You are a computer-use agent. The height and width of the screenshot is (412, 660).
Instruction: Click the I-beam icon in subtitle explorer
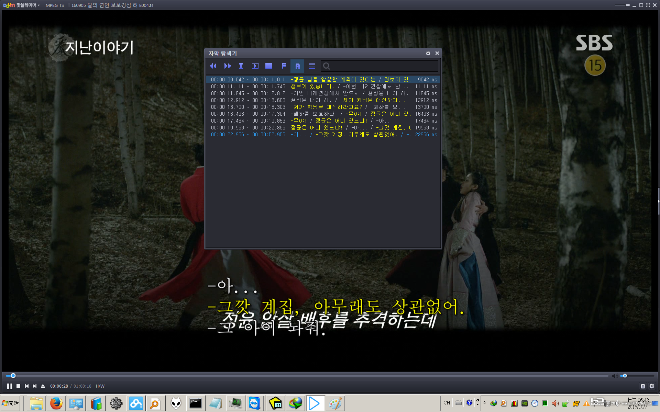[x=241, y=66]
